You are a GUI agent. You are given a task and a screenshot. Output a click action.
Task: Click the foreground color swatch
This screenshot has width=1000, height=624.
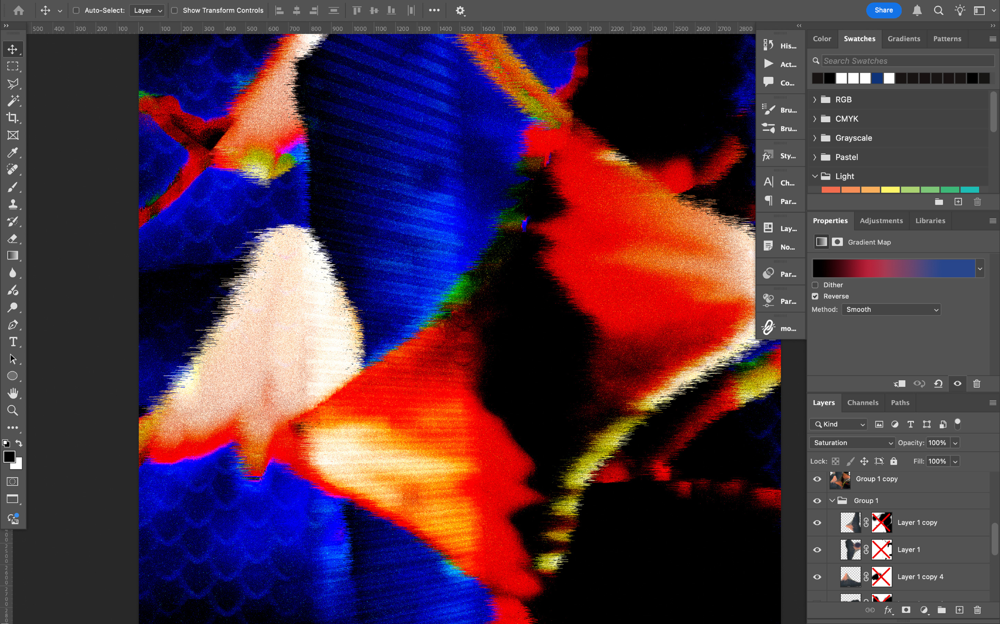(9, 457)
